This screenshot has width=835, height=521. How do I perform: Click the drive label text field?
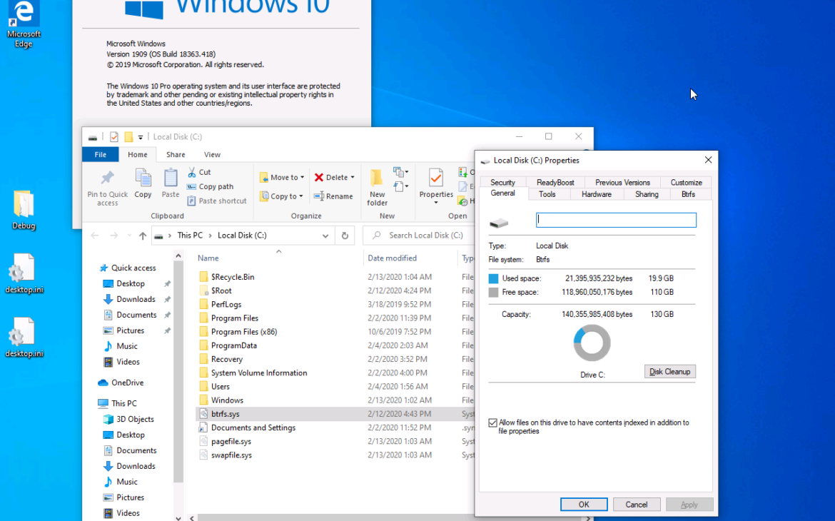[x=616, y=221]
